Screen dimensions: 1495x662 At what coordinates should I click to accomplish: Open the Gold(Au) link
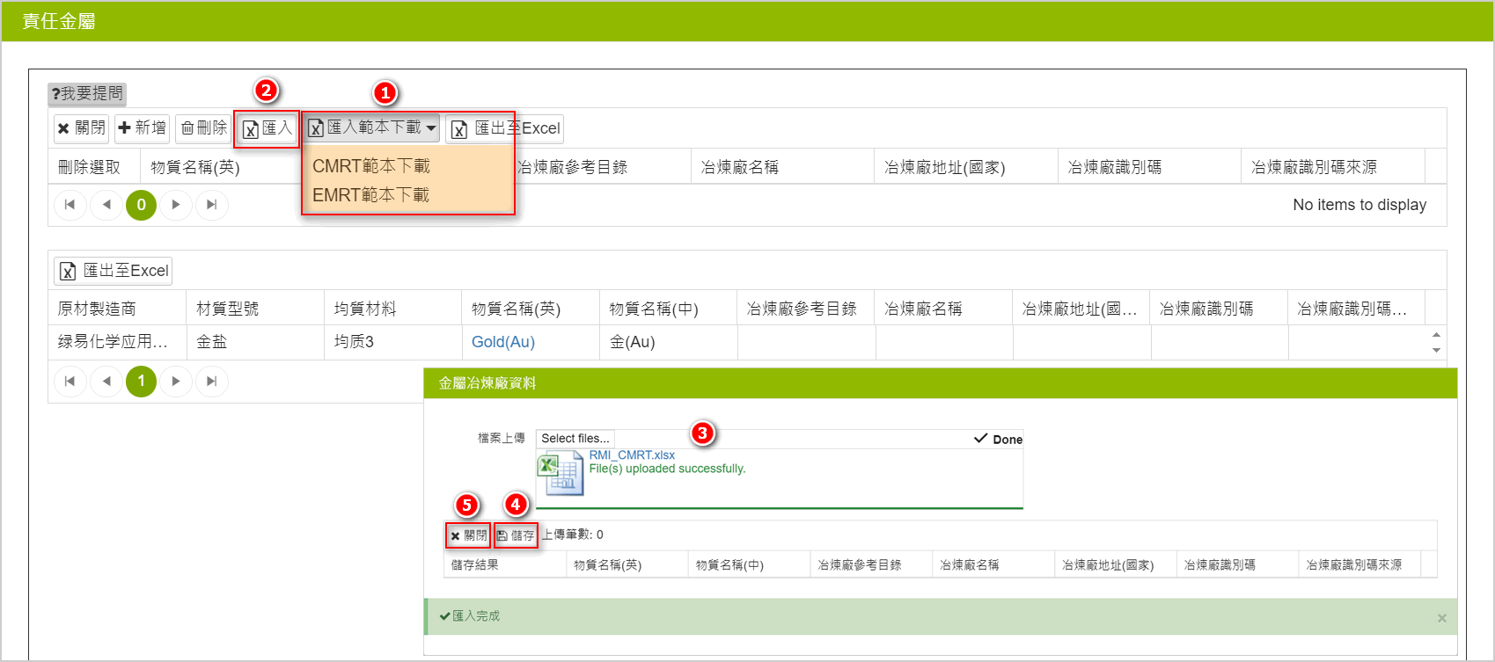[x=503, y=342]
